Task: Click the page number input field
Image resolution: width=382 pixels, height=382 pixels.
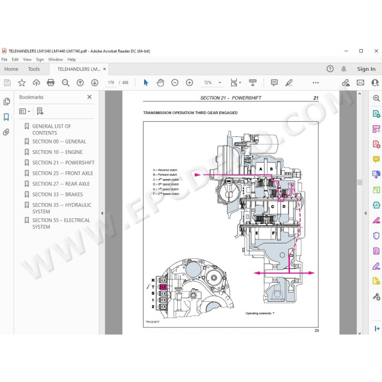Action: (x=111, y=83)
